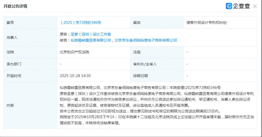The height and width of the screenshot is (137, 262).
Task: Click the 企查查 blue logo icon
Action: coord(229,6)
